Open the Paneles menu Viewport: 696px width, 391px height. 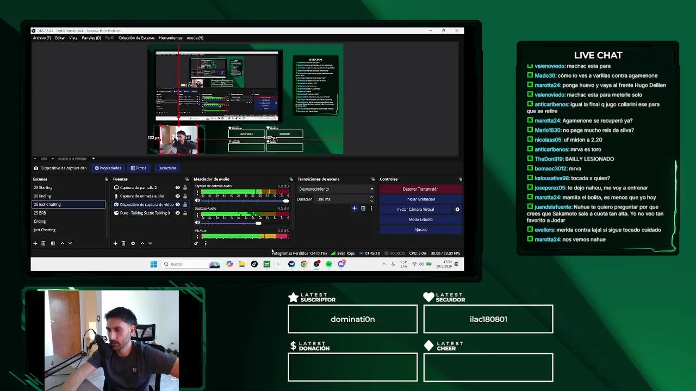pyautogui.click(x=91, y=38)
